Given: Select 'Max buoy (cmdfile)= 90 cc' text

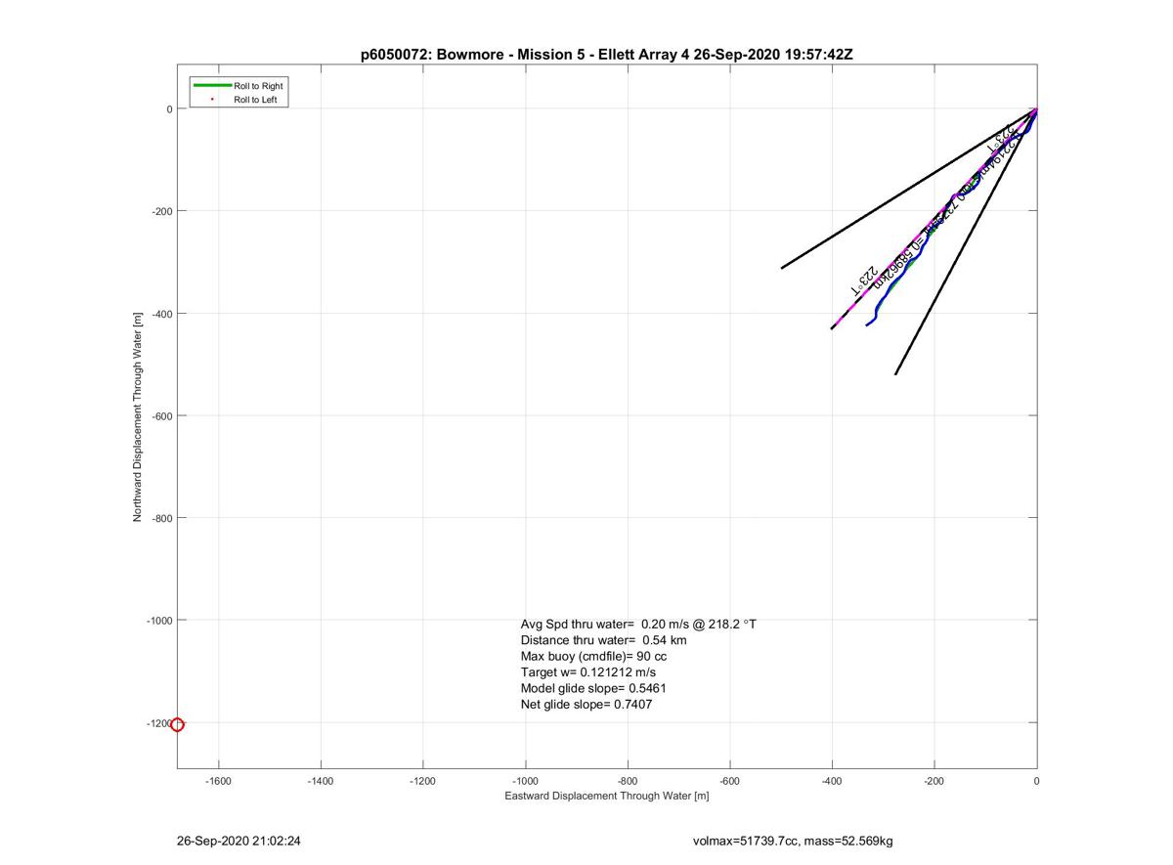Looking at the screenshot, I should 593,656.
